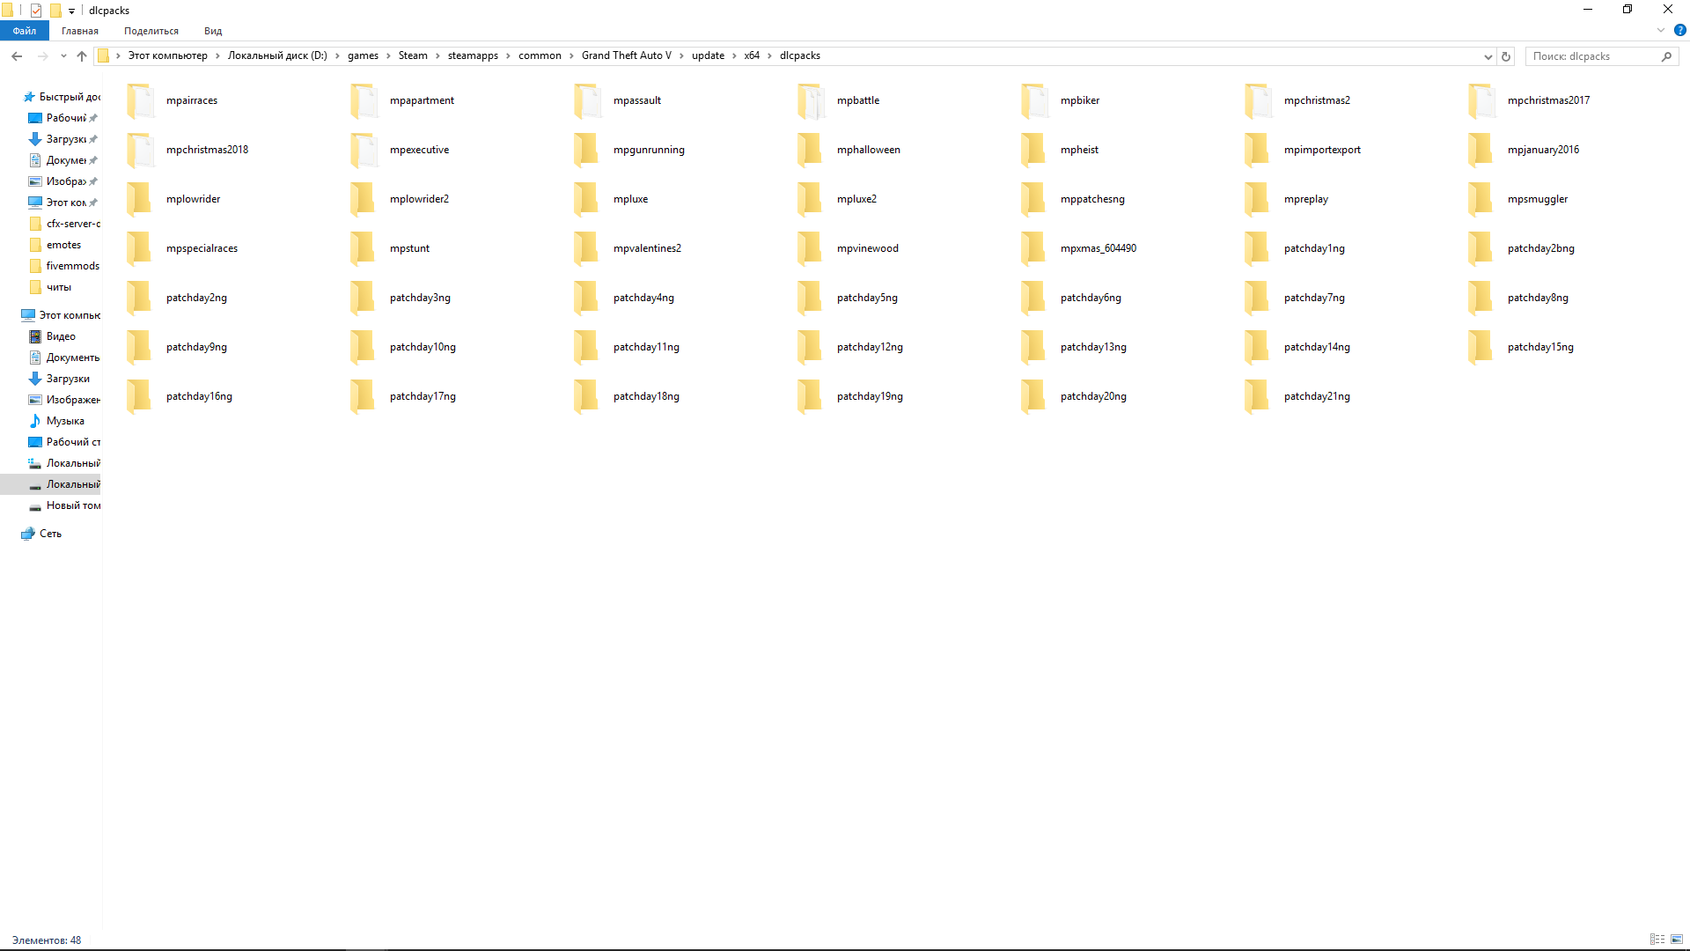Viewport: 1690px width, 951px height.
Task: Open the Файл menu tab
Action: click(25, 31)
